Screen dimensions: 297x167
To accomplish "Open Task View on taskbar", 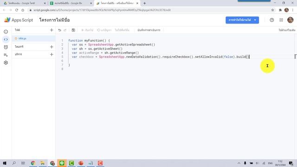I will point(23,163).
